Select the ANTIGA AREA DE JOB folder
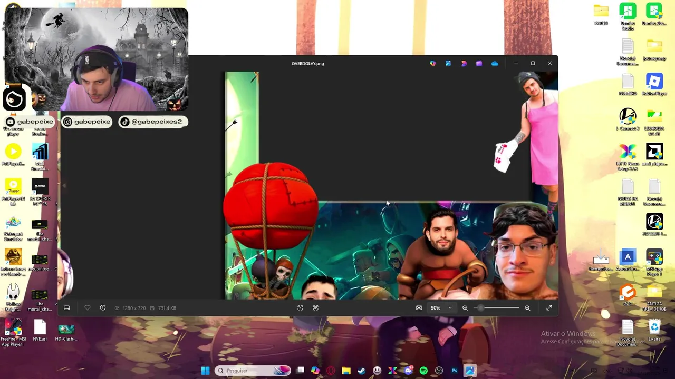Screen dimensions: 675x379 tap(654, 297)
